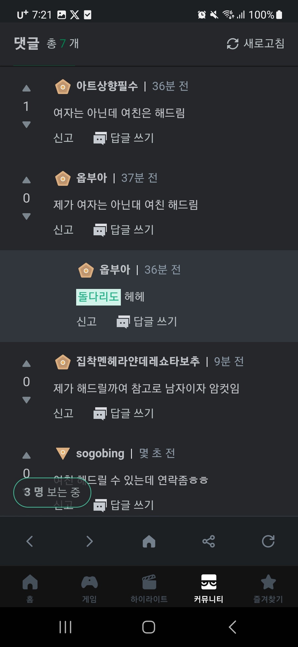Go forward with the forward arrow
This screenshot has height=647, width=298.
tap(89, 541)
